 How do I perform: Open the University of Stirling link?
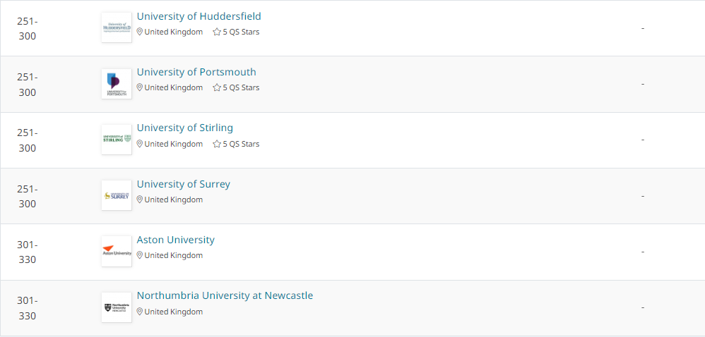tap(185, 128)
